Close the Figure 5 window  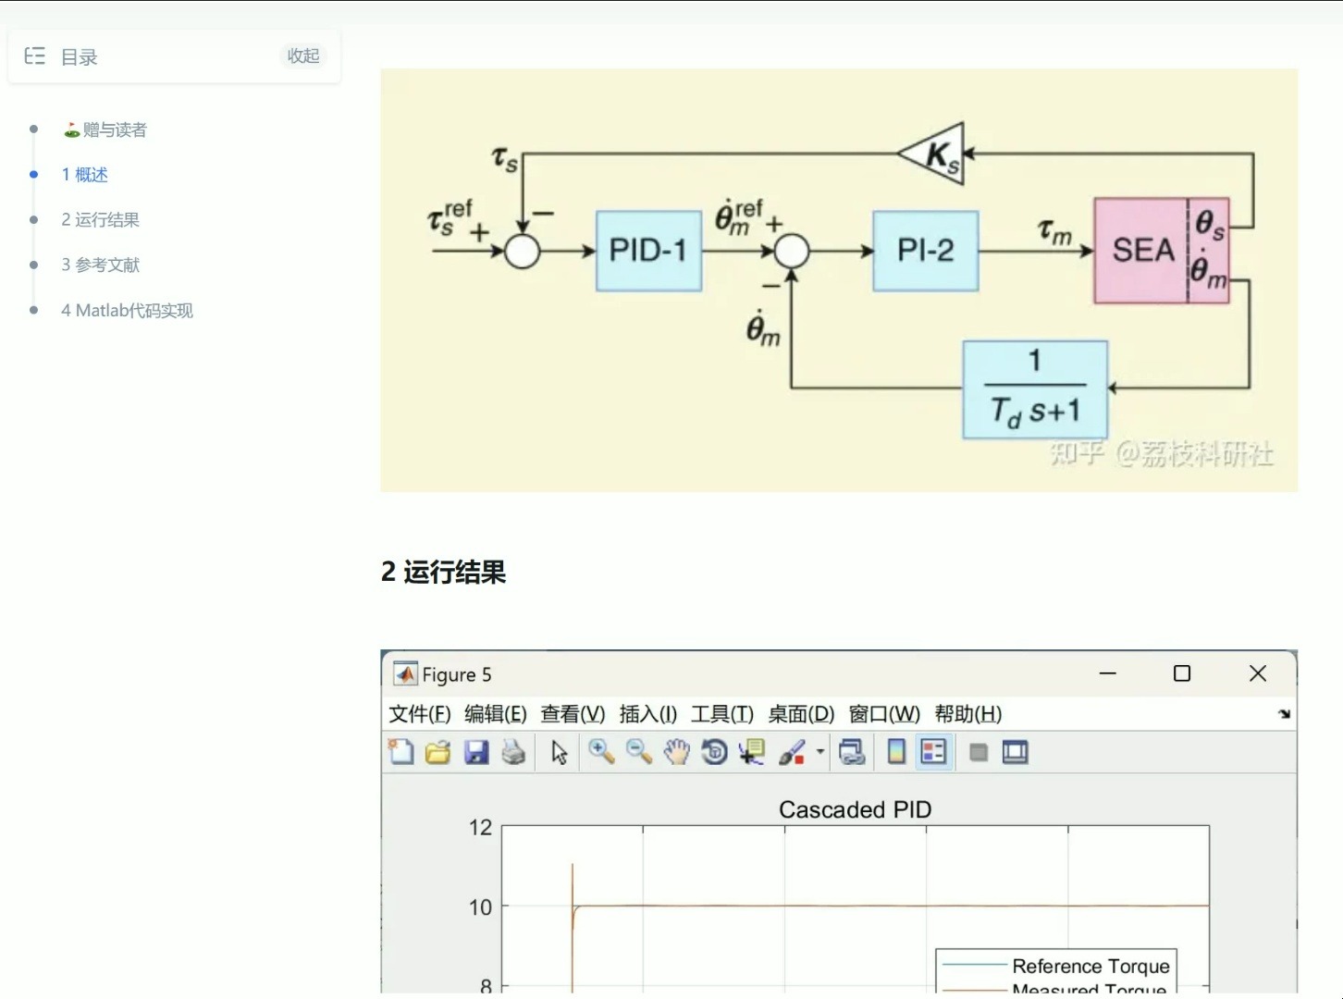click(x=1258, y=673)
